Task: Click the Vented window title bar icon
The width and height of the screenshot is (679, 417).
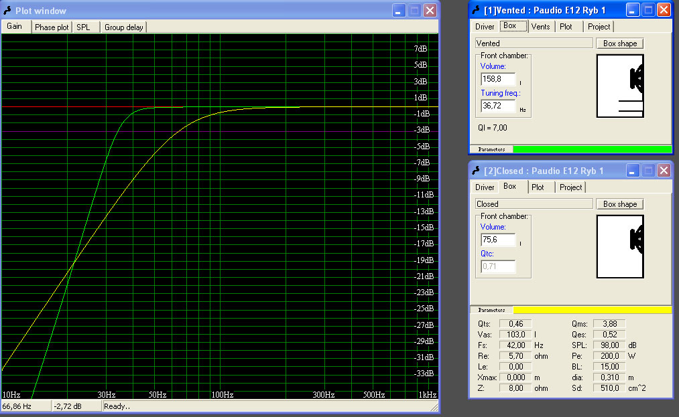Action: pyautogui.click(x=476, y=10)
